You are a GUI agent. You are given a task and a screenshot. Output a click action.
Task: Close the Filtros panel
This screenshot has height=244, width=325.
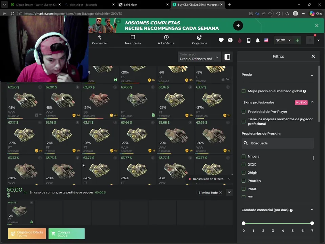click(313, 56)
